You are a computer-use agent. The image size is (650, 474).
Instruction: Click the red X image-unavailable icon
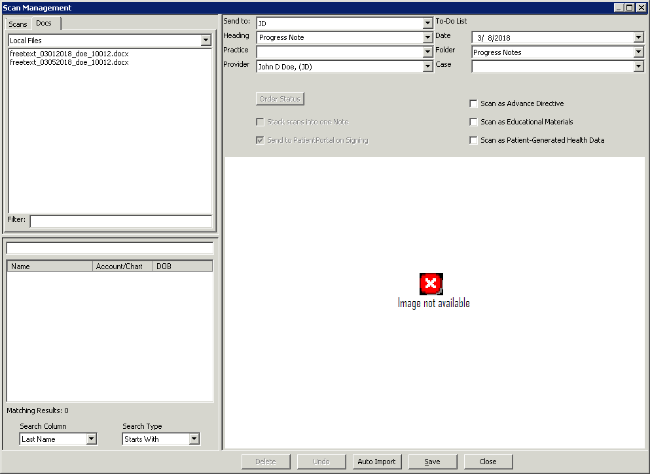click(431, 283)
